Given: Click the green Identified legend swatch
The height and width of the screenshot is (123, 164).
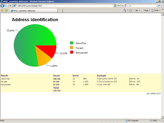Looking at the screenshot, I should 72,43.
